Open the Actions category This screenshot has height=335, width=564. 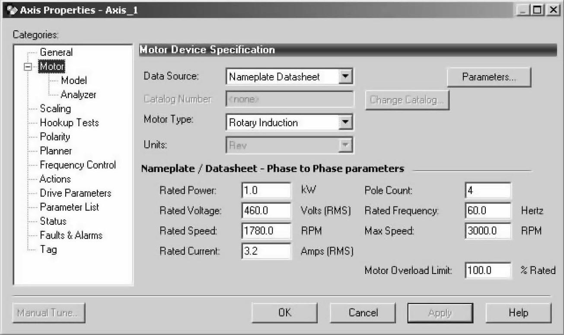[x=55, y=179]
